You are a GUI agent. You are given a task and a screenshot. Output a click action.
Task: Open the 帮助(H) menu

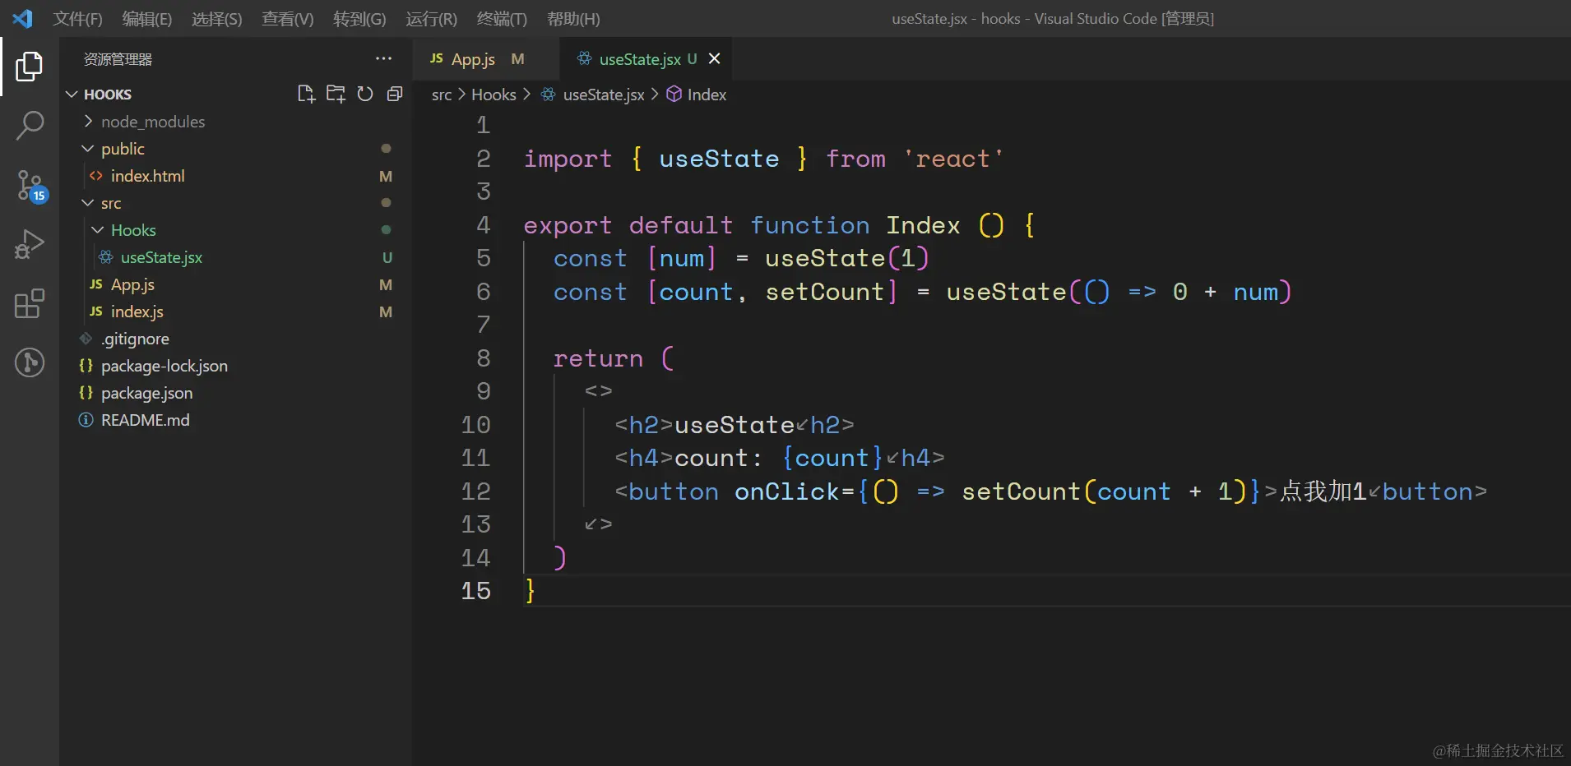pyautogui.click(x=573, y=19)
